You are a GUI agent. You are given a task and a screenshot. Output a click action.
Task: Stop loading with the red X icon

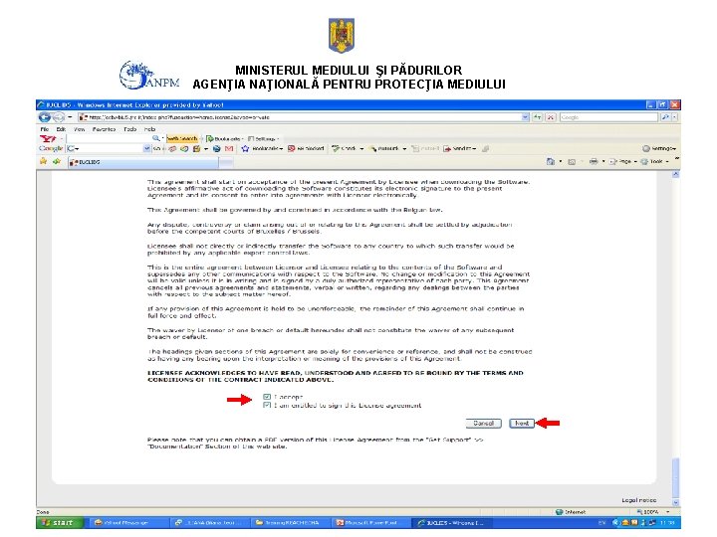(x=551, y=117)
